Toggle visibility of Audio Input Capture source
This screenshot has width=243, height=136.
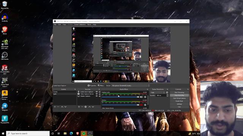coord(97,92)
